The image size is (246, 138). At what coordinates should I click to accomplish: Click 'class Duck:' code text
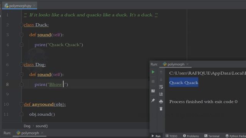click(x=36, y=25)
